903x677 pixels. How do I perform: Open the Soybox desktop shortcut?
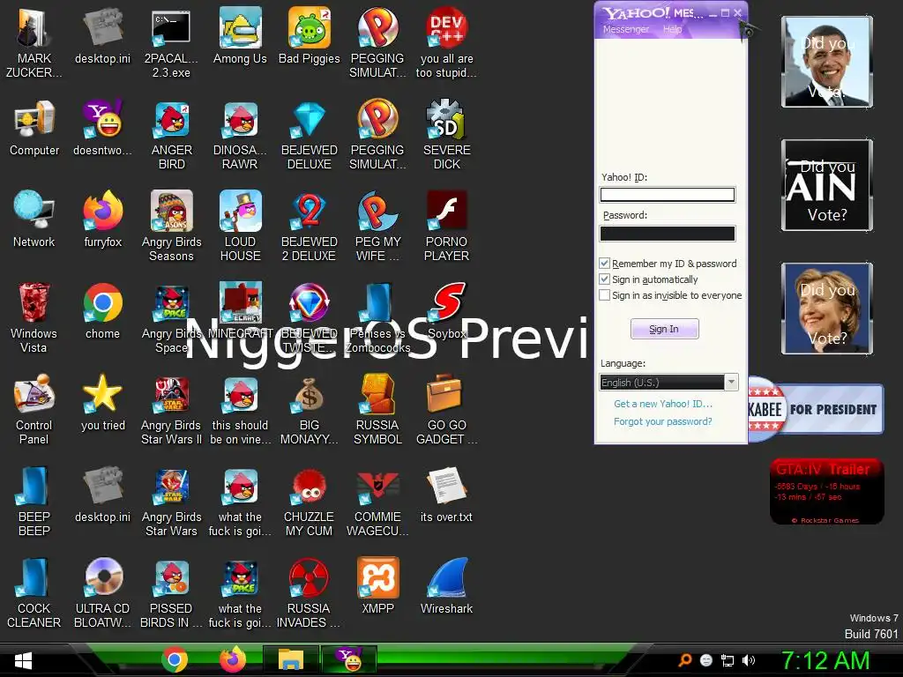(x=446, y=311)
